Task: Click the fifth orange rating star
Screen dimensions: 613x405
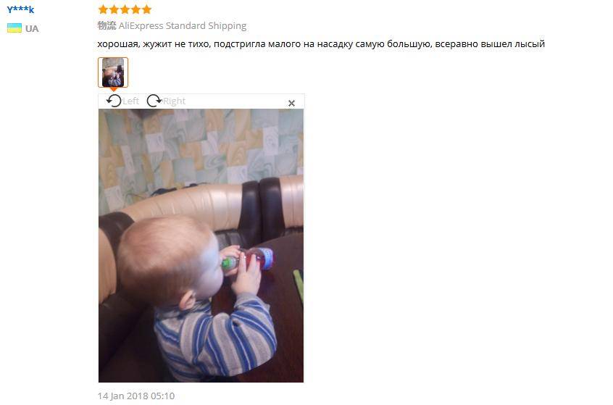Action: tap(146, 9)
